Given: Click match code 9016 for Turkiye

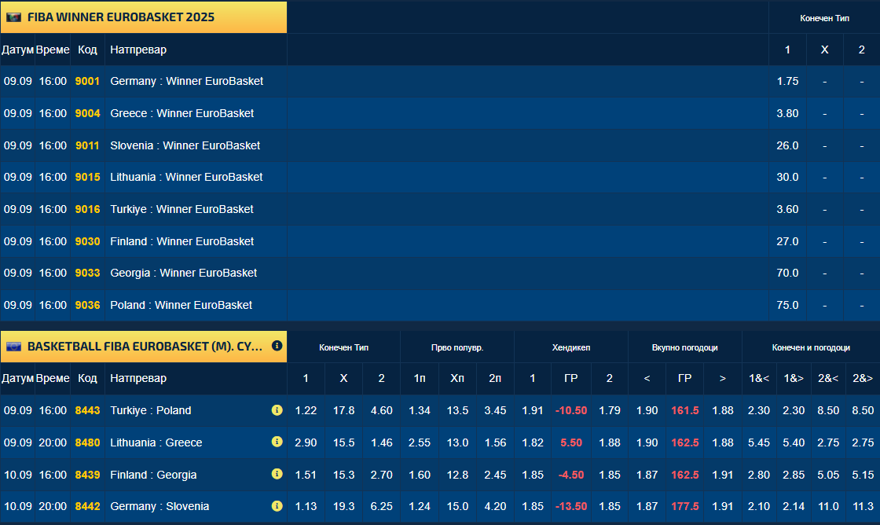Looking at the screenshot, I should [87, 209].
